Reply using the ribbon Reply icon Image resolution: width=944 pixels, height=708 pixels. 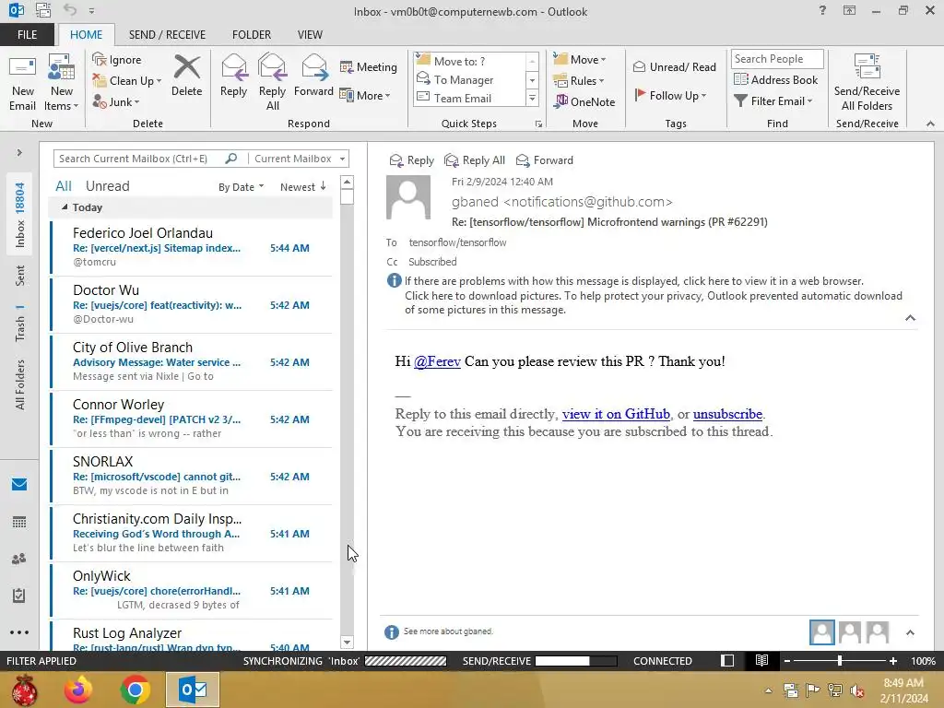233,76
